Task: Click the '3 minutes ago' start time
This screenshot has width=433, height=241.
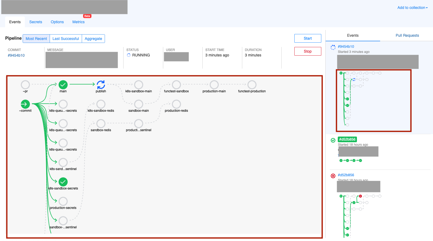Action: (217, 55)
